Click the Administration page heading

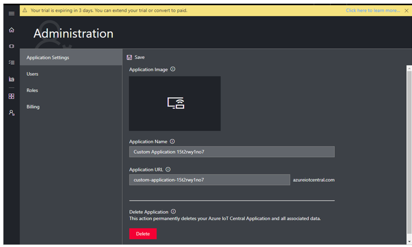73,33
